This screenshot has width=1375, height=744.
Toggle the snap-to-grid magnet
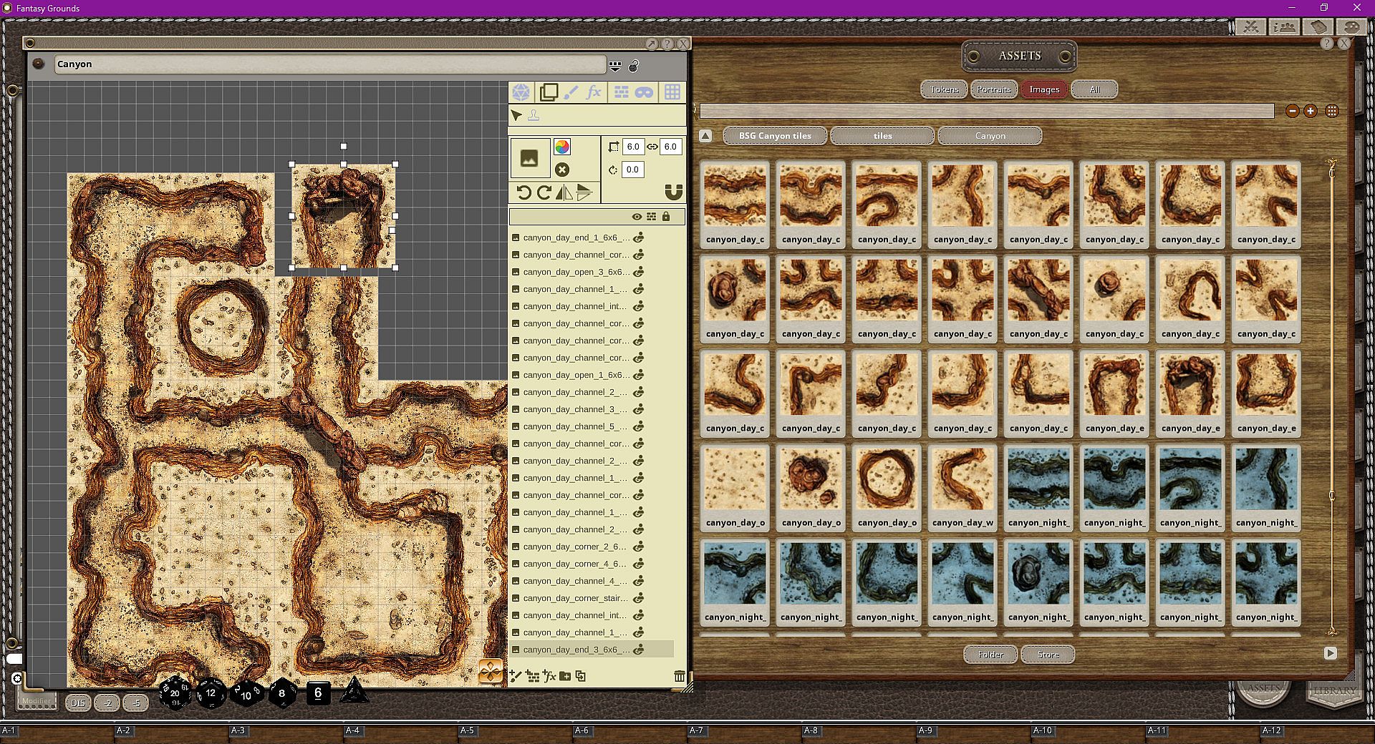(673, 192)
